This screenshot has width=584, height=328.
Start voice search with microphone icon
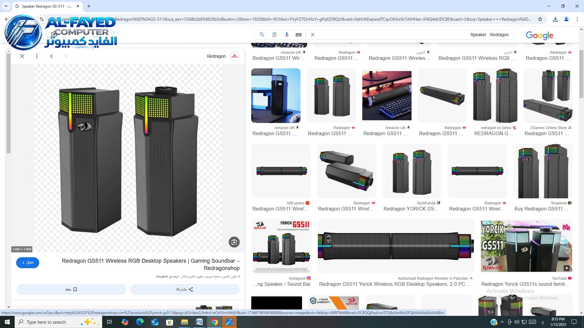pos(287,35)
